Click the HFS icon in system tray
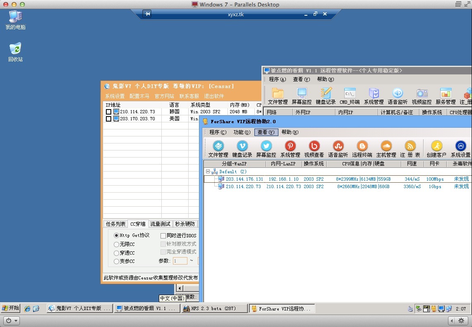472x327 pixels. (426, 308)
